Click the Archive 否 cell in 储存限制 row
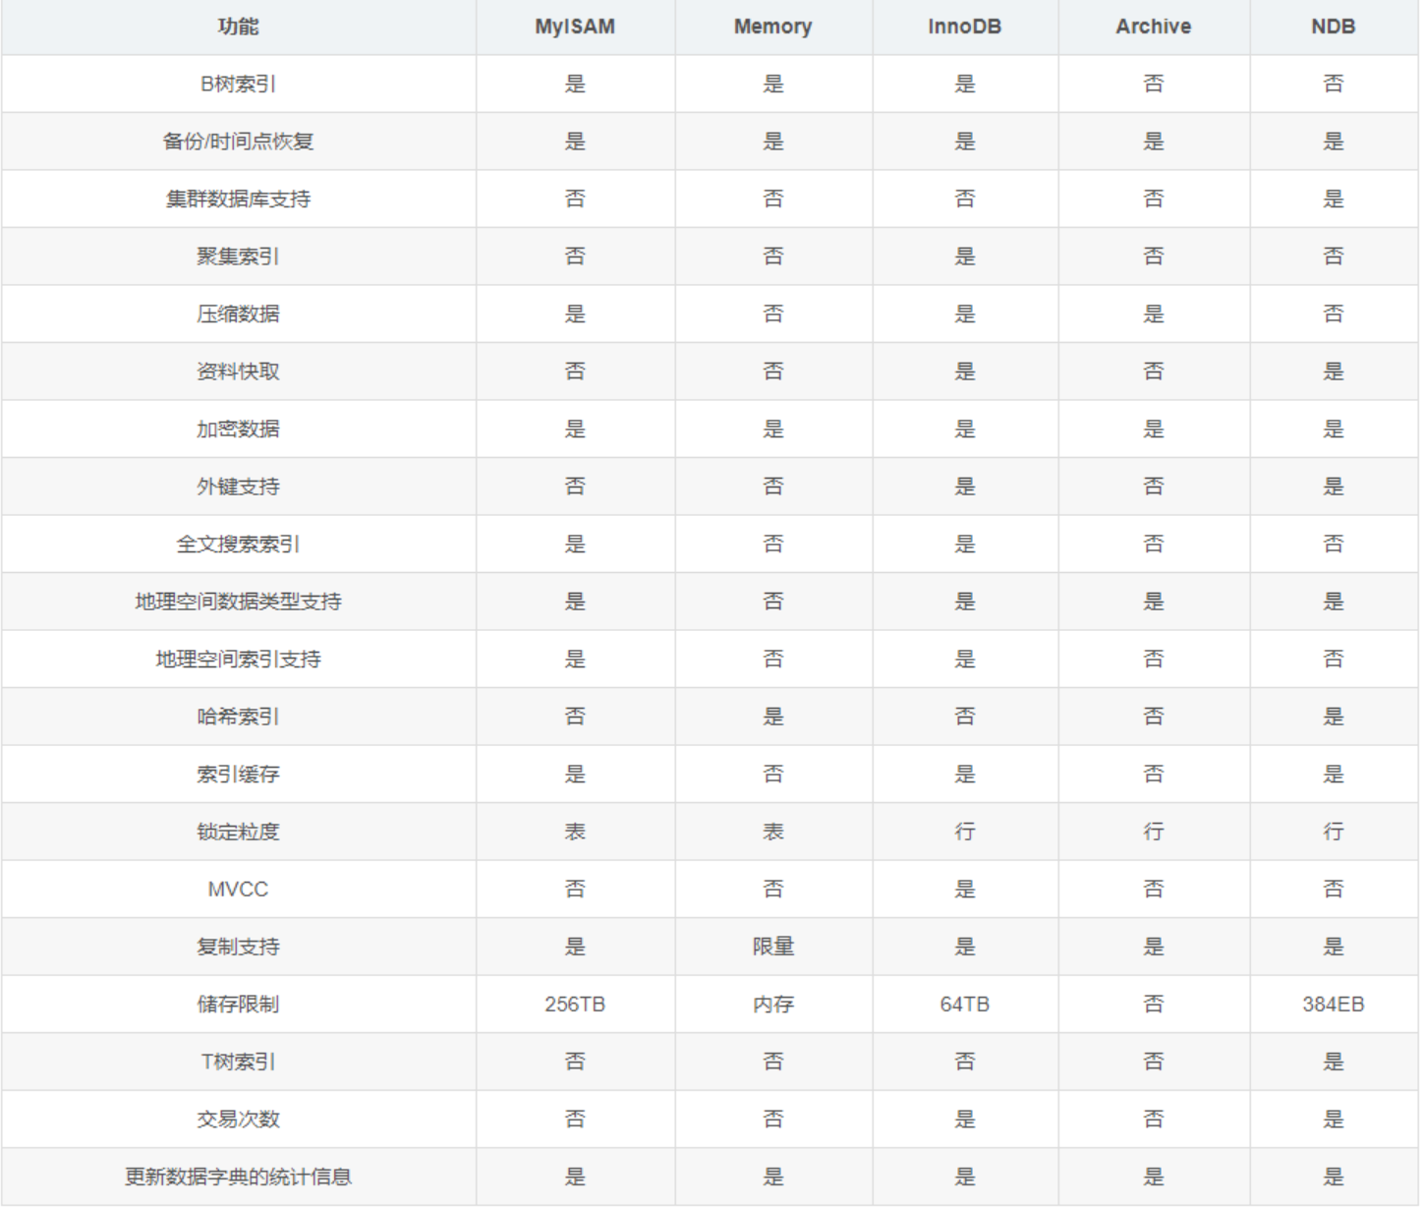1424x1207 pixels. pos(1153,1005)
